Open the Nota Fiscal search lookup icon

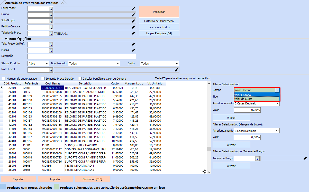(x=51, y=70)
